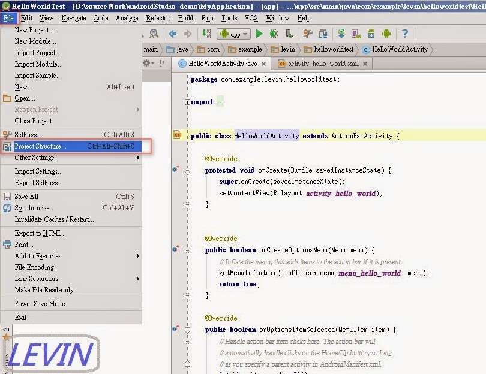
Task: Click HelloWorldActivity class breadcrumb
Action: pyautogui.click(x=395, y=49)
